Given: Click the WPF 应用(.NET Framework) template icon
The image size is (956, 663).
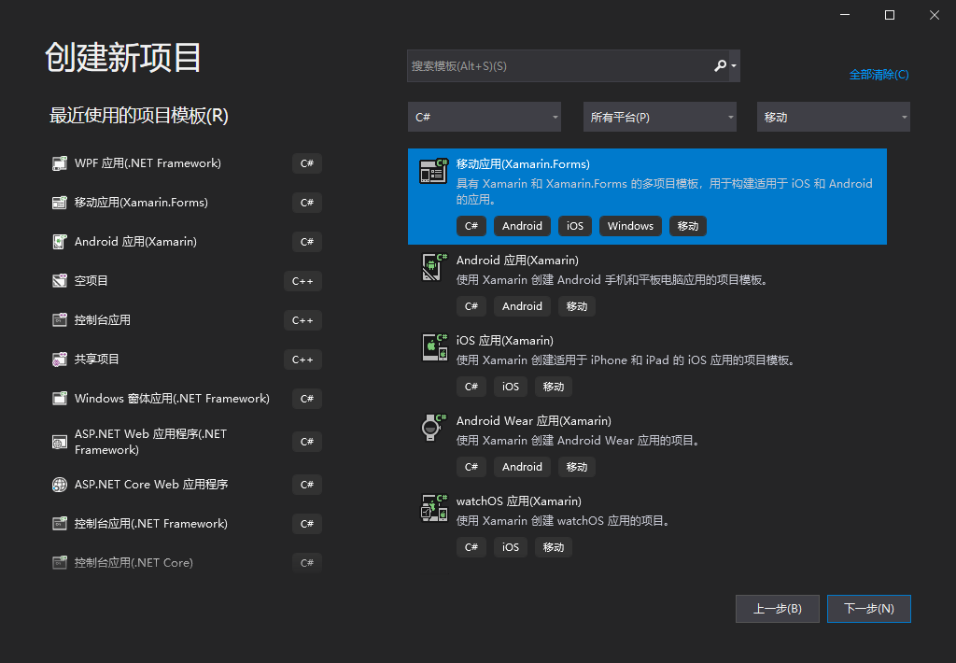Looking at the screenshot, I should click(x=59, y=163).
